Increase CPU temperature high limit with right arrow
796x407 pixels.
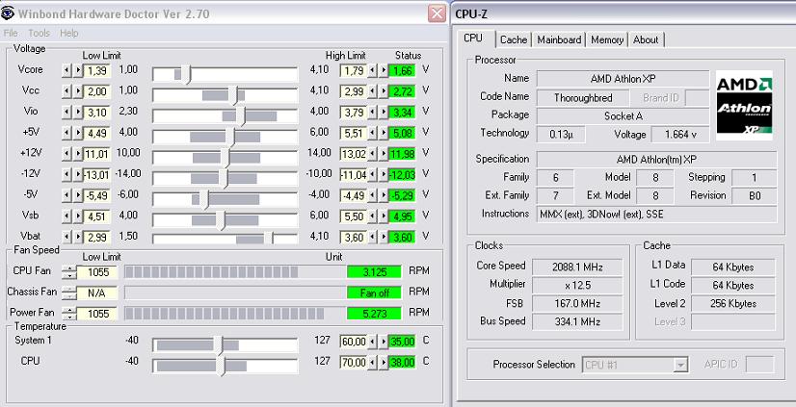coord(384,363)
